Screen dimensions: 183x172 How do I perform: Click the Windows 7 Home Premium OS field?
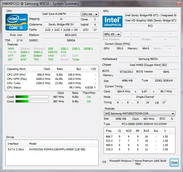(x=138, y=162)
